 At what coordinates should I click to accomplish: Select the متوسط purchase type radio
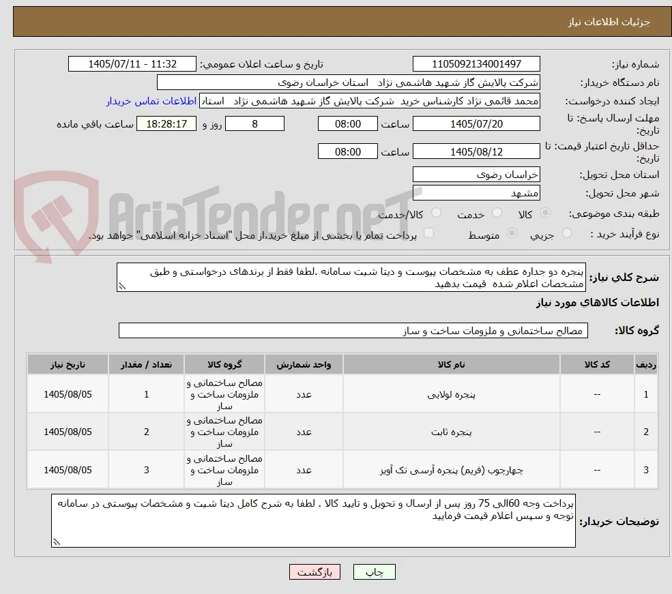pos(512,233)
